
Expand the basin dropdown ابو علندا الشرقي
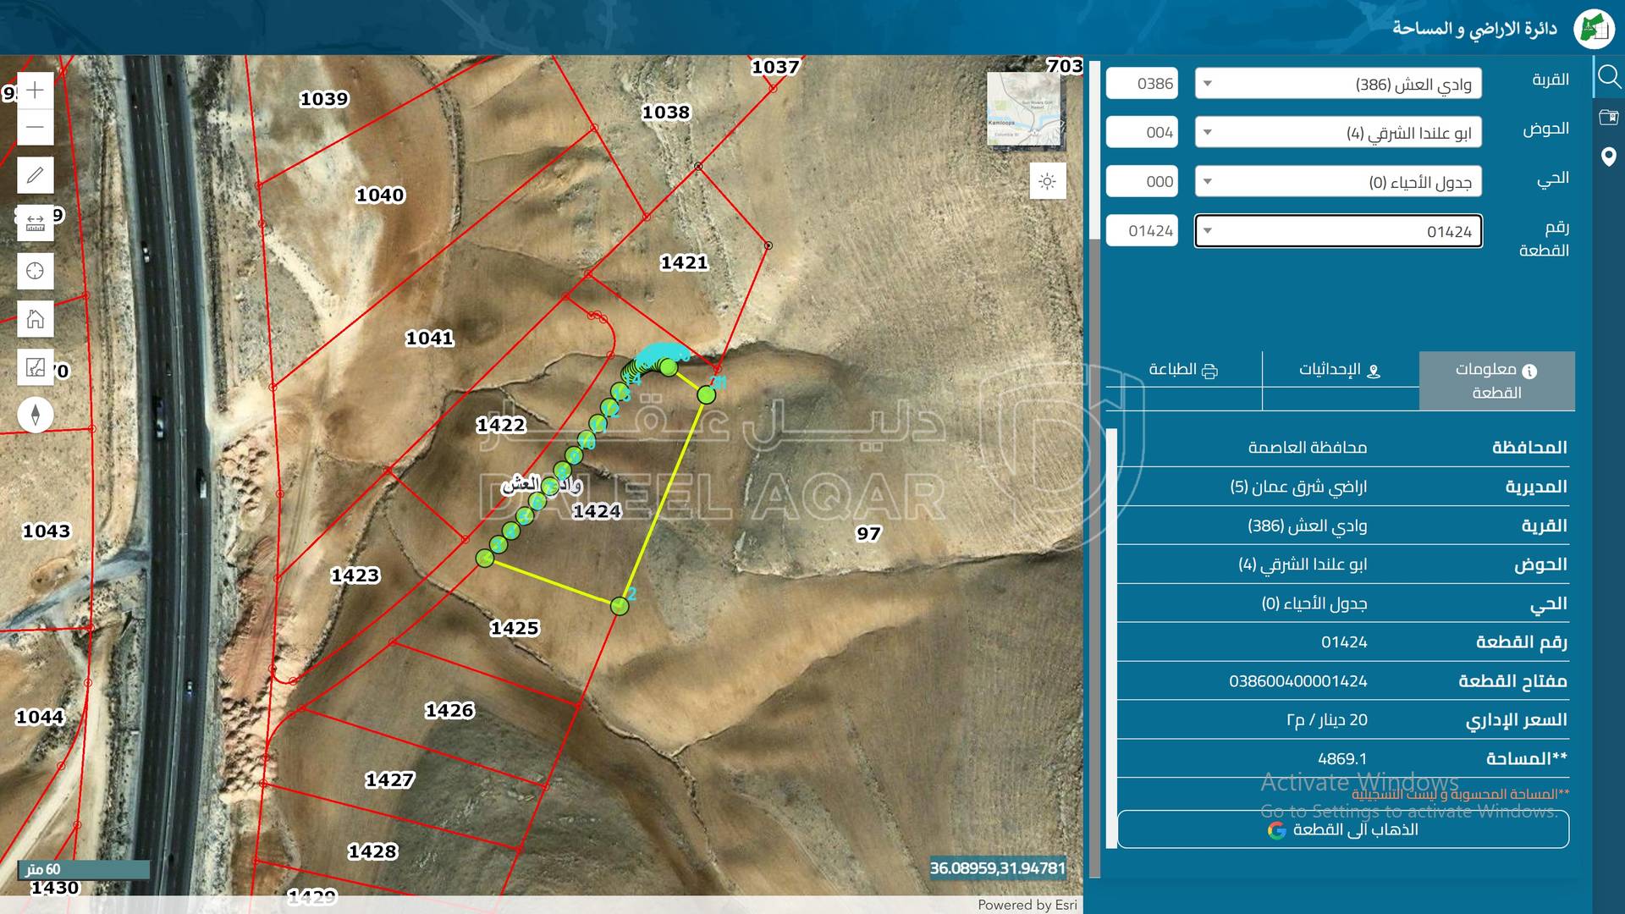[1337, 133]
